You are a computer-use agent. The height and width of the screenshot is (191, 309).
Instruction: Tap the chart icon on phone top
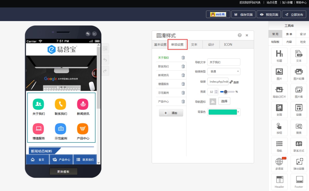tap(95, 34)
